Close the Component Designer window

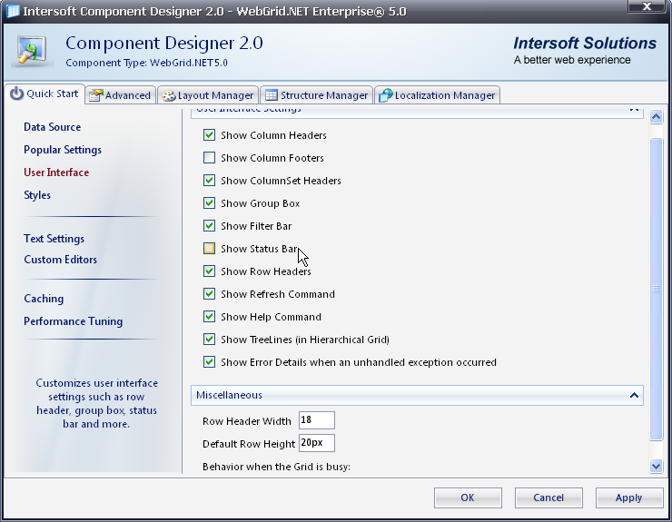(x=647, y=6)
